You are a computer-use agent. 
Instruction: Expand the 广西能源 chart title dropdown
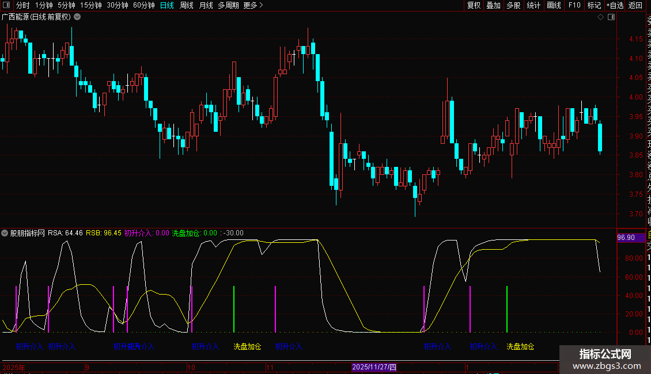(x=77, y=17)
